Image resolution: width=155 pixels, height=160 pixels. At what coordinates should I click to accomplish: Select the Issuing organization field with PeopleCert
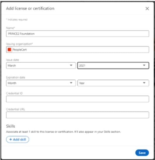pos(77,50)
